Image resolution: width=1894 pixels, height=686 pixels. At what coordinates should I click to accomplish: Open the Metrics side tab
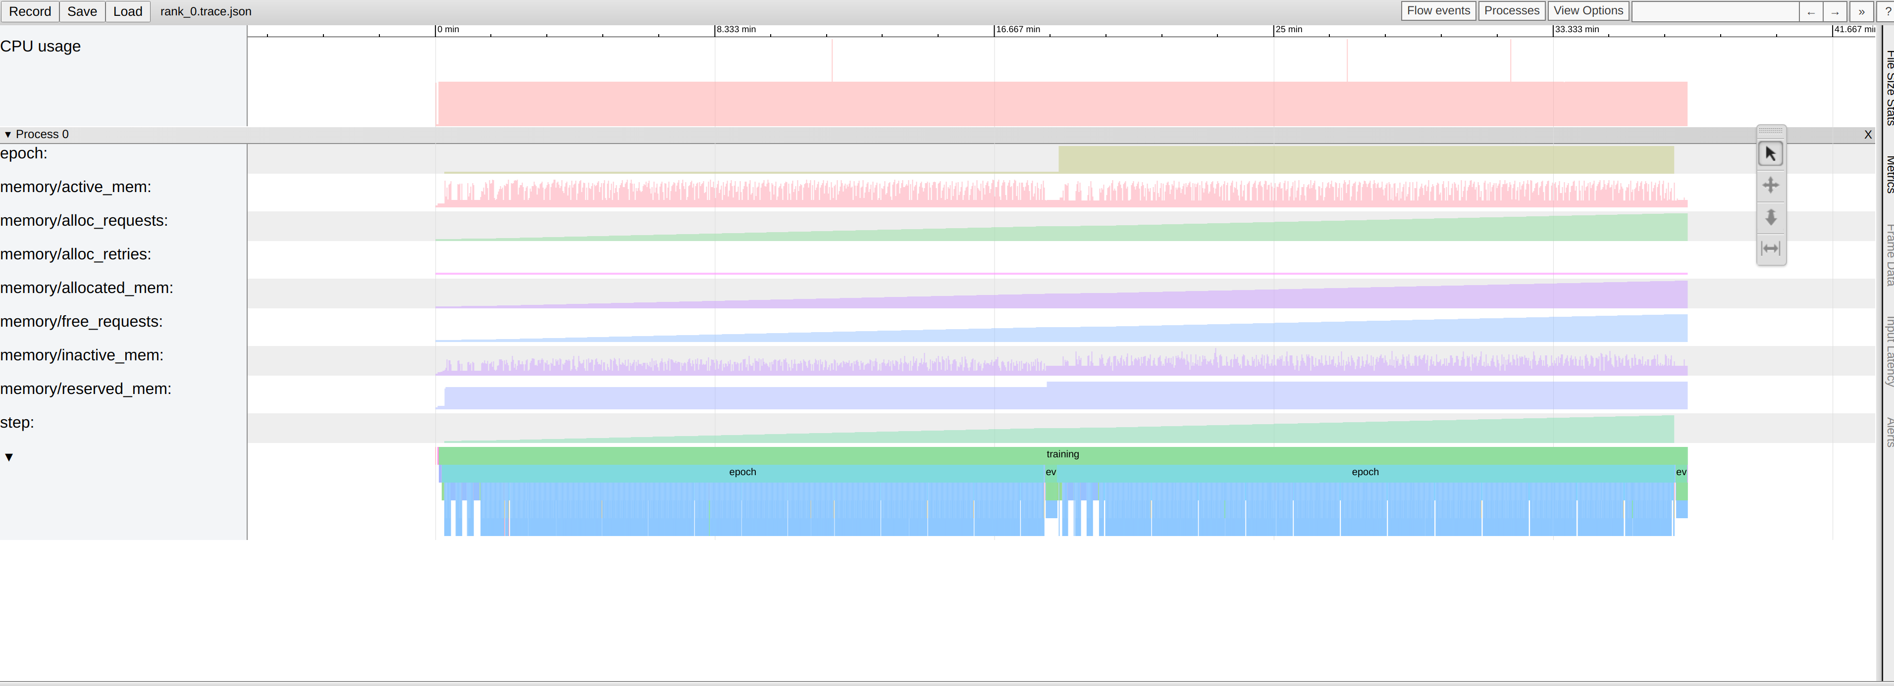pos(1888,175)
